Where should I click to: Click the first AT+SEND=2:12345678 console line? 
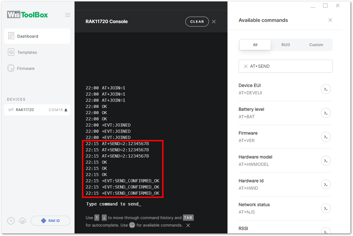click(117, 144)
